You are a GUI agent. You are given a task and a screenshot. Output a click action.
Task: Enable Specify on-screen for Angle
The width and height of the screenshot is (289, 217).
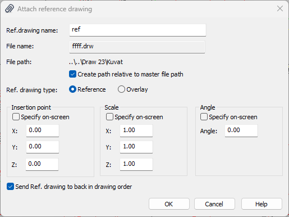(x=204, y=117)
